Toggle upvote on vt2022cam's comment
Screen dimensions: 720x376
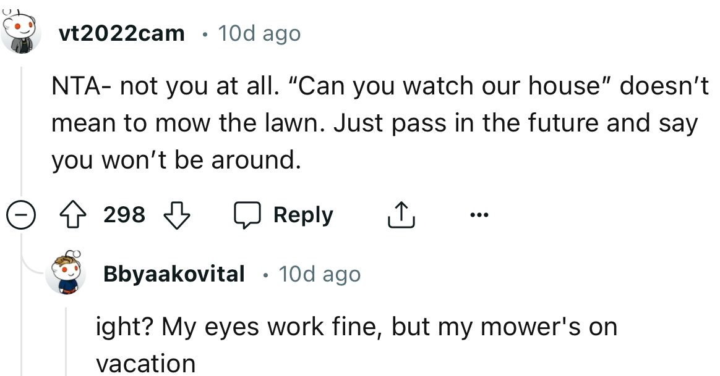coord(74,215)
